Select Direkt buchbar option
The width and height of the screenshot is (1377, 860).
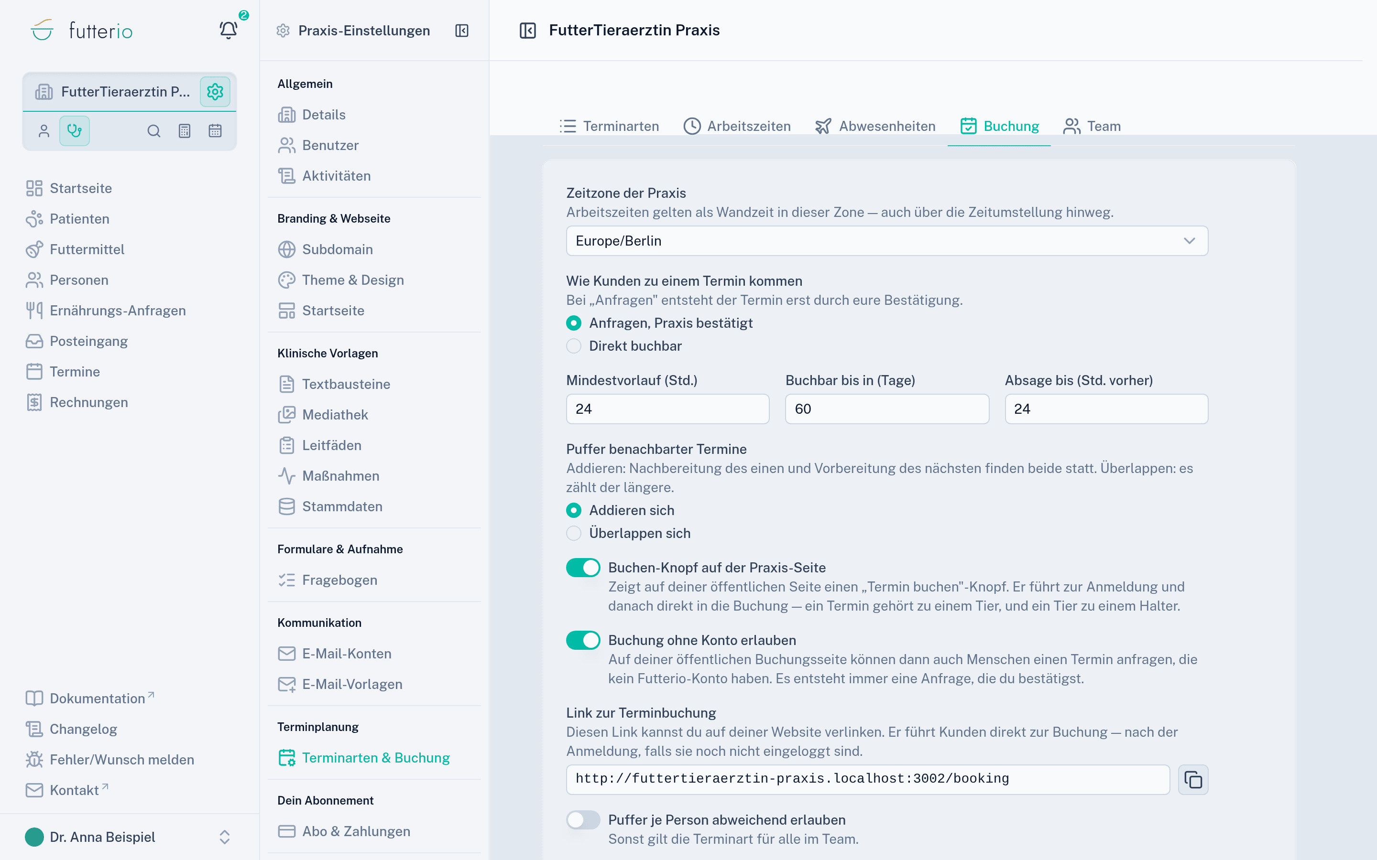coord(623,346)
